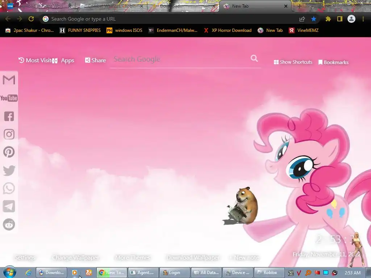Open New Tab bookmark in bookmarks bar

tap(270, 30)
